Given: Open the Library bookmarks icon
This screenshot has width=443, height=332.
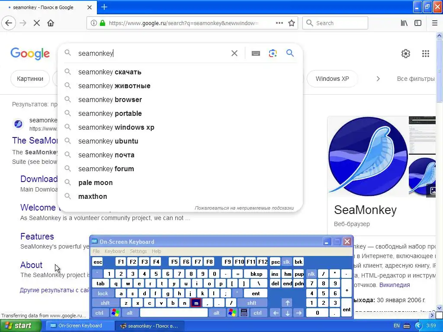Looking at the screenshot, I should (404, 23).
